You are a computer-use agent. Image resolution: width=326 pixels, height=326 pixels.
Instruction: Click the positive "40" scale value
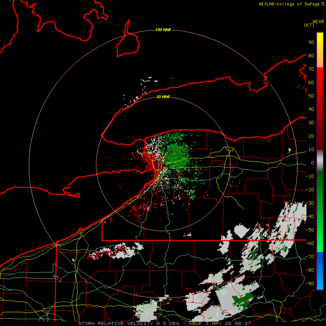pos(311,109)
